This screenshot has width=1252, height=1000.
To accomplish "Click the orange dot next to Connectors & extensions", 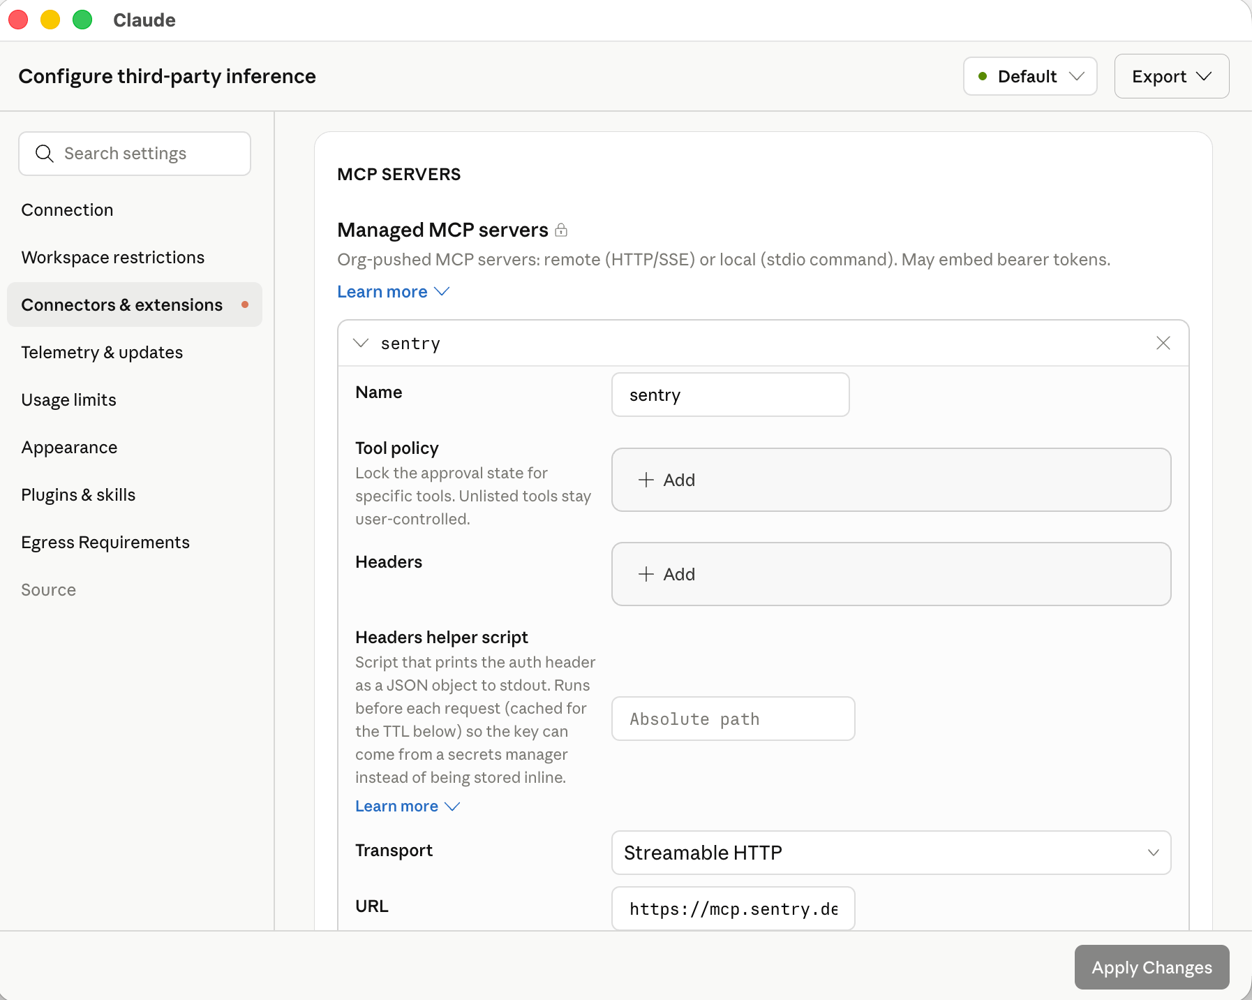I will click(245, 304).
